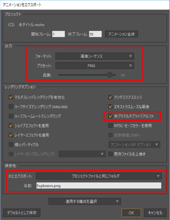170x220 pixels.
Task: Enable ハーフサイズでレンダリング (640x360) checkbox
Action: [x=11, y=107]
